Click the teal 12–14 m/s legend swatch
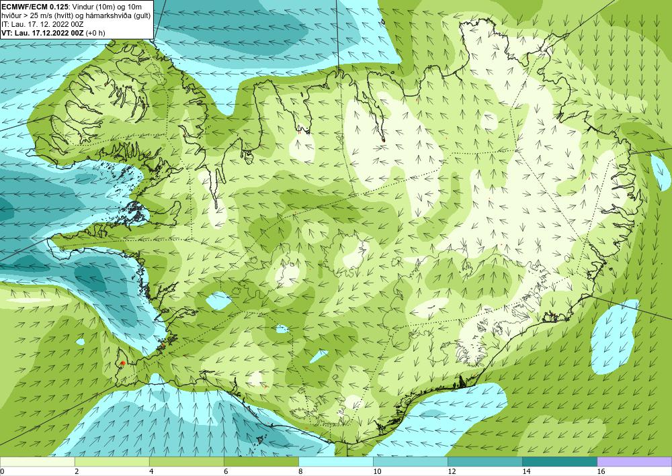The width and height of the screenshot is (672, 476). pyautogui.click(x=485, y=462)
